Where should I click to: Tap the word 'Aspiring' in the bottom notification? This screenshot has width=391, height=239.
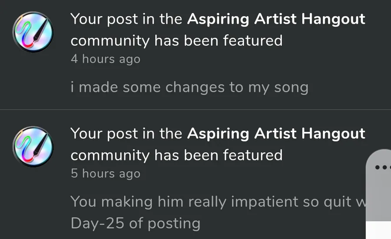[218, 134]
